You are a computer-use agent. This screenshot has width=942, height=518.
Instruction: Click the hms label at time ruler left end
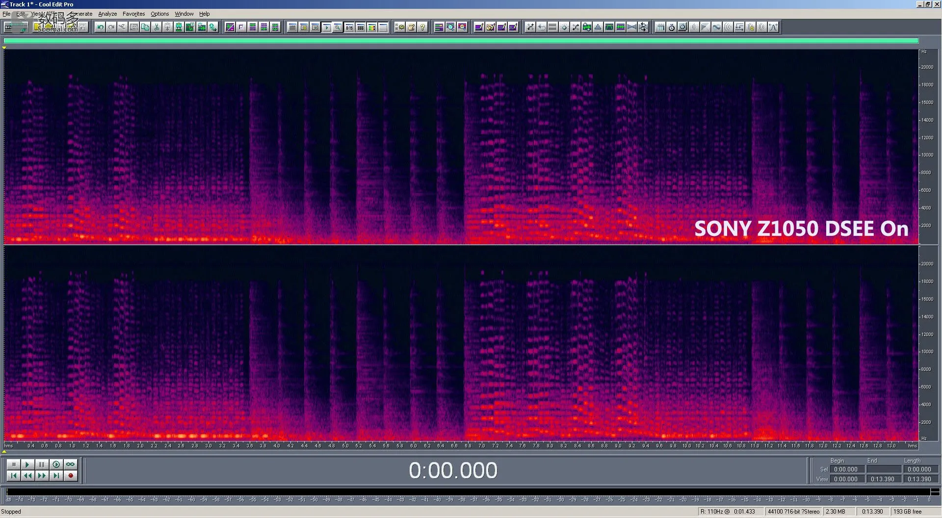click(8, 446)
